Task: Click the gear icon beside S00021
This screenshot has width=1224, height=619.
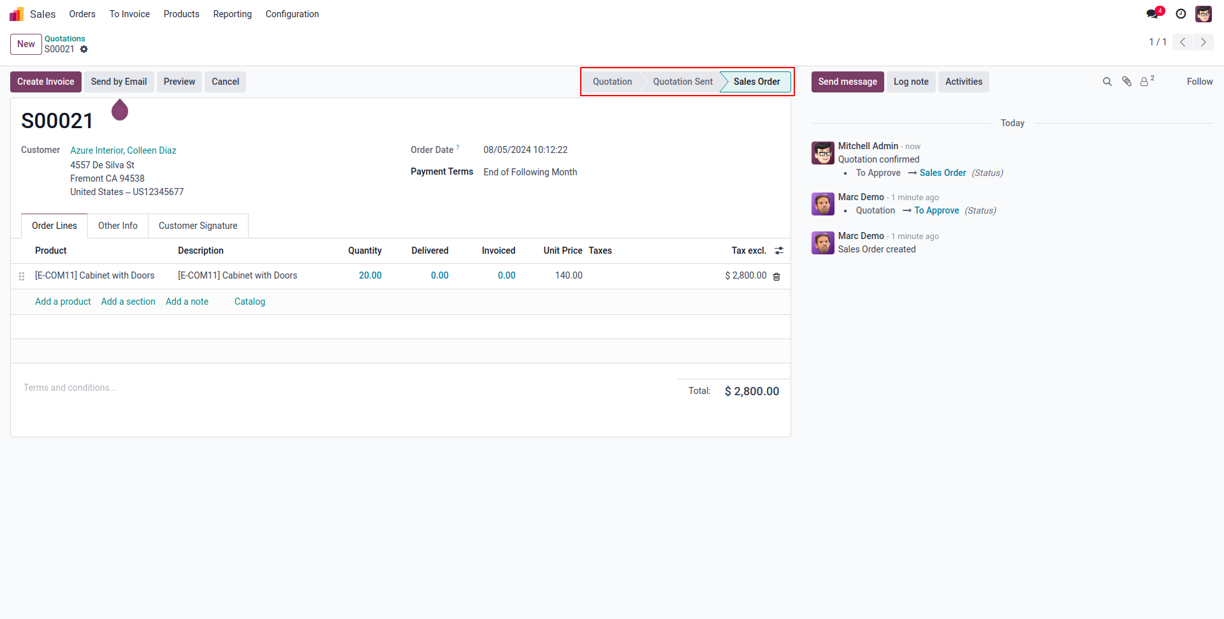Action: (x=84, y=49)
